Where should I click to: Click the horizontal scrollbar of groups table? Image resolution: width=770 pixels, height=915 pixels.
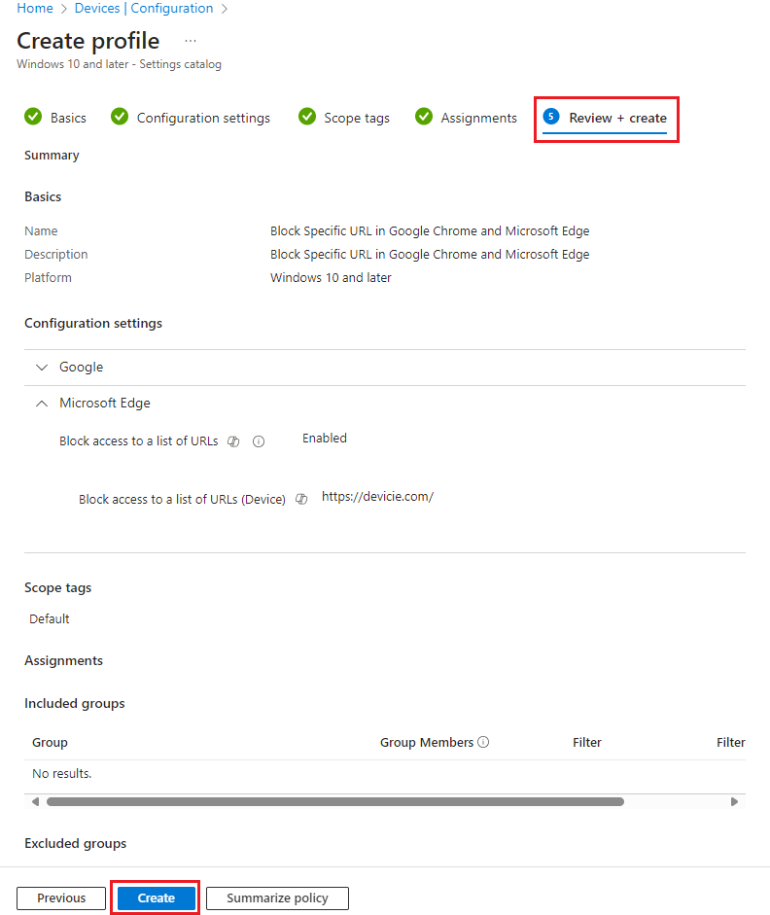click(x=334, y=802)
